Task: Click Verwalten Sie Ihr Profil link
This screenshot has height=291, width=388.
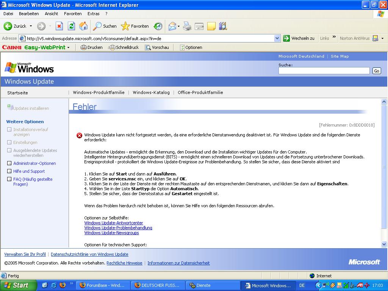Action: [x=25, y=254]
